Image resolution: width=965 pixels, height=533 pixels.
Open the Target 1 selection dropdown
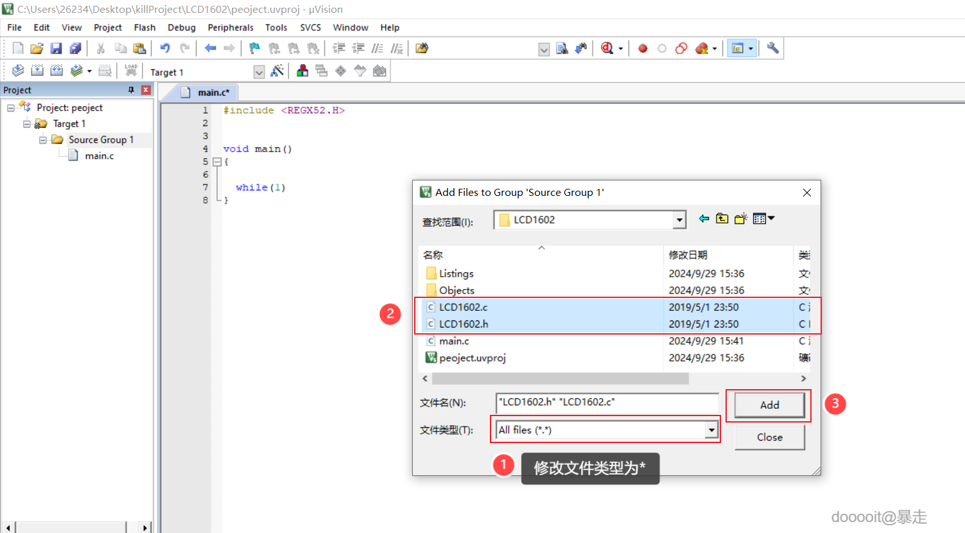[259, 72]
